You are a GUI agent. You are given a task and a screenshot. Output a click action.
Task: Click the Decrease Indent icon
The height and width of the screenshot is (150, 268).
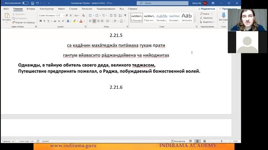tap(111, 15)
